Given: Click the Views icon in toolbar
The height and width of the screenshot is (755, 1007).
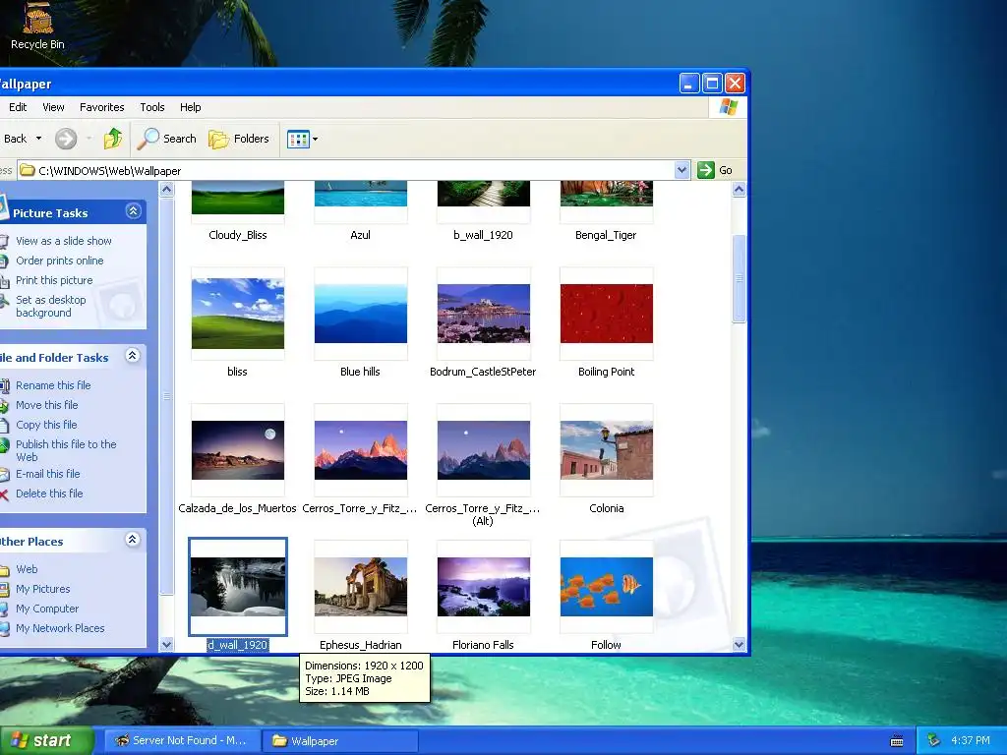Looking at the screenshot, I should tap(298, 139).
